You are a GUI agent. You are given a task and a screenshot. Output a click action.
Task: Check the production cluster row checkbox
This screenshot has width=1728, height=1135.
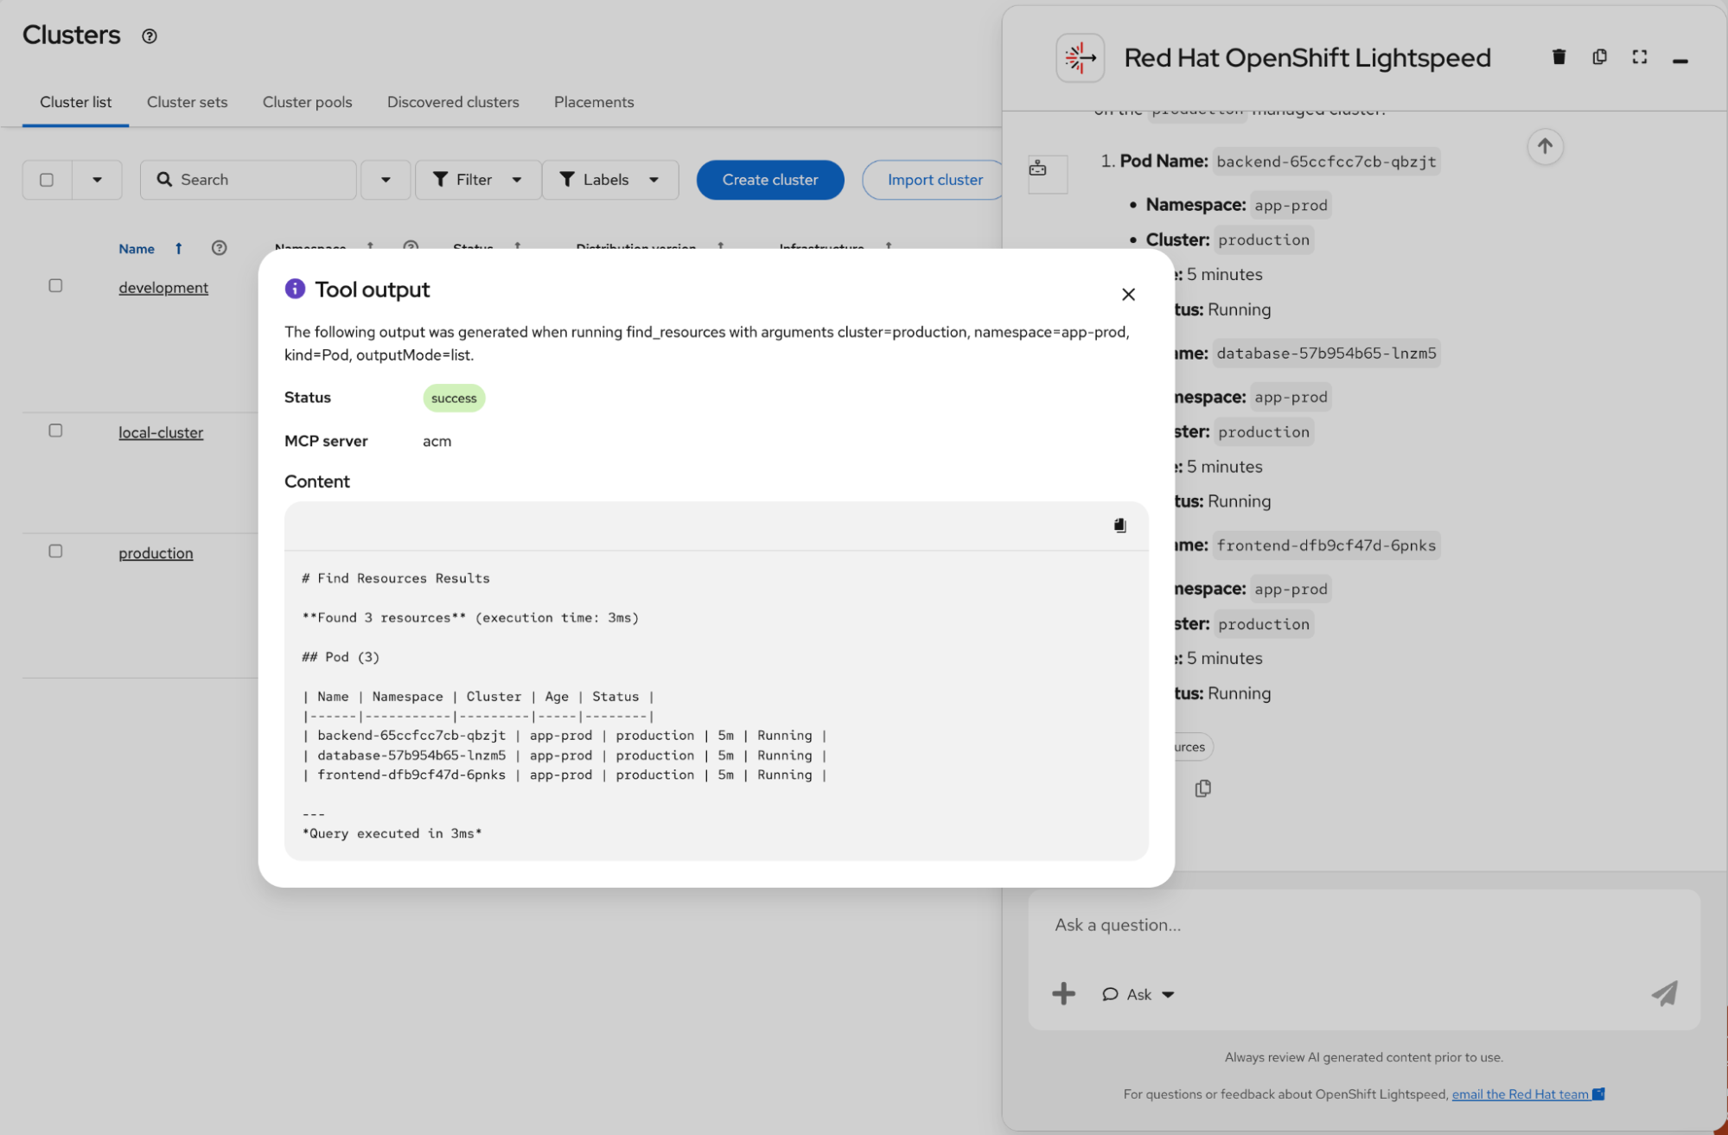[55, 552]
